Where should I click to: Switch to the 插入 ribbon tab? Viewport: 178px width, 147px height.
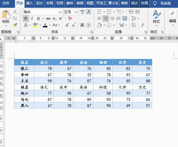point(29,3)
